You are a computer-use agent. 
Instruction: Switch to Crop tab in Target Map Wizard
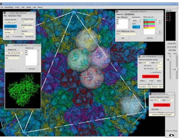coord(19,16)
